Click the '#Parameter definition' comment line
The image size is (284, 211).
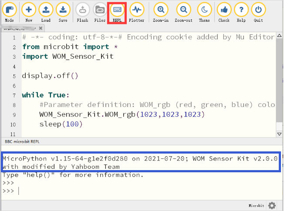point(157,105)
